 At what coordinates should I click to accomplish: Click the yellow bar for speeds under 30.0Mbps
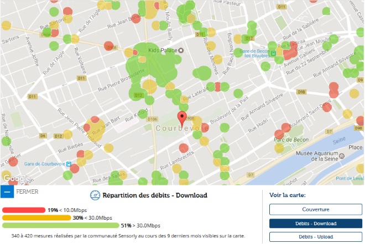pos(35,218)
